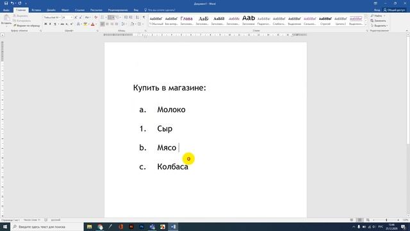Image resolution: width=410 pixels, height=231 pixels.
Task: Apply yellow text highlight color
Action: pyautogui.click(x=85, y=24)
